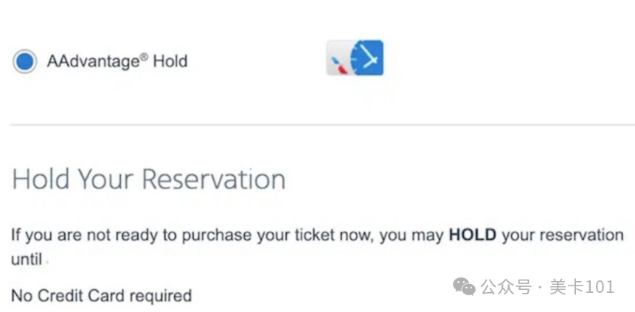
Task: Select the AAdvantage Hold radio button
Action: [24, 61]
